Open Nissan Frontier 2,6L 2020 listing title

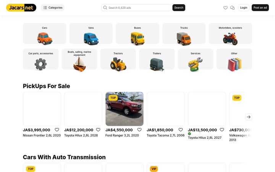(42, 135)
